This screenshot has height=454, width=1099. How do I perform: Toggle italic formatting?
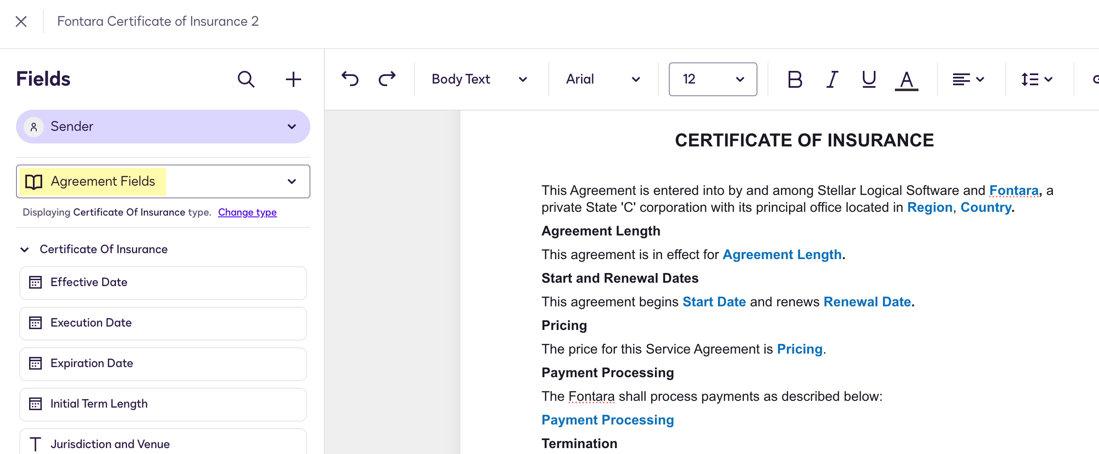click(831, 79)
